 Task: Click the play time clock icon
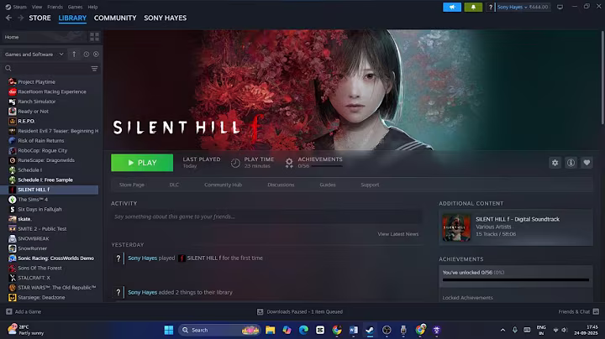[235, 163]
